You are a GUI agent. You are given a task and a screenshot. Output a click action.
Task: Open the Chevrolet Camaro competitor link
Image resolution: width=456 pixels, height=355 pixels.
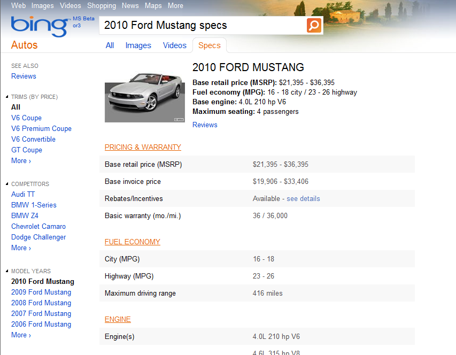click(38, 227)
